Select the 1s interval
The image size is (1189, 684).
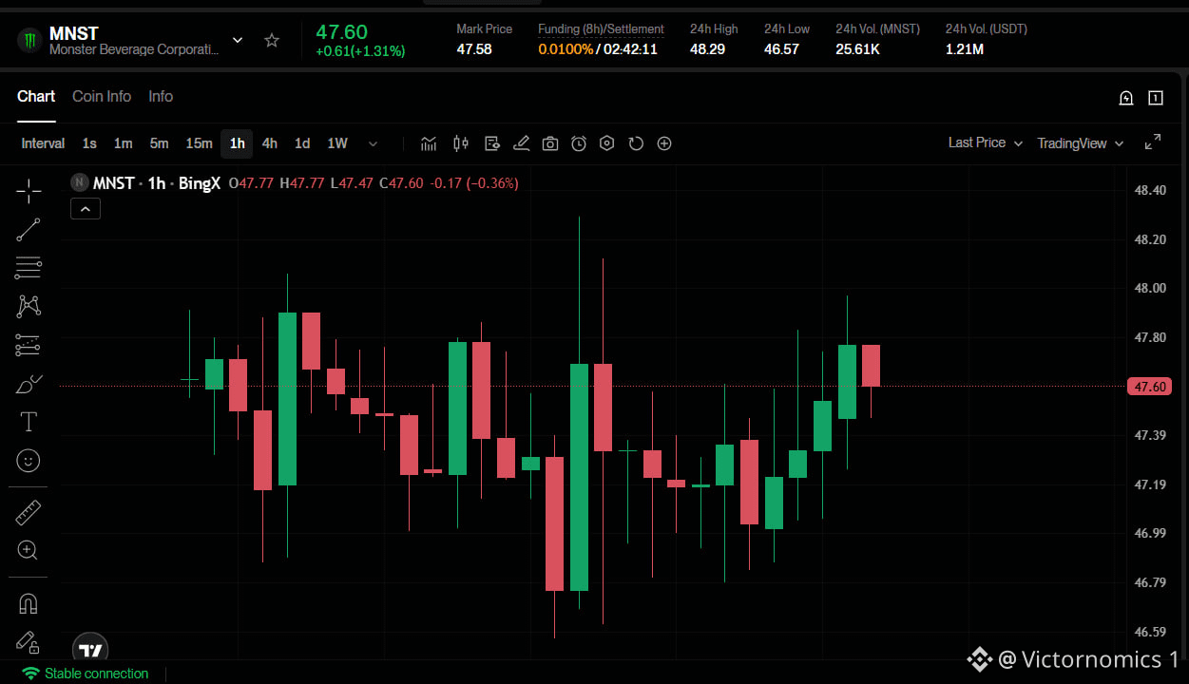89,143
